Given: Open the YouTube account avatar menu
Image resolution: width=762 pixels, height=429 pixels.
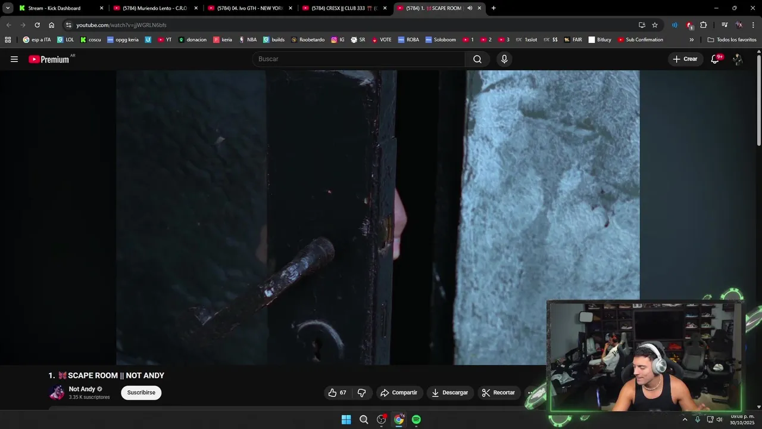Looking at the screenshot, I should [x=738, y=59].
